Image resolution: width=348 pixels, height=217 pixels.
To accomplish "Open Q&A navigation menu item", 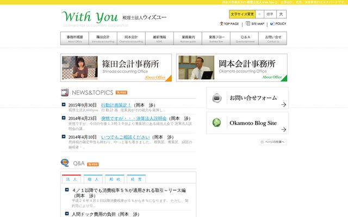I will 245,39.
